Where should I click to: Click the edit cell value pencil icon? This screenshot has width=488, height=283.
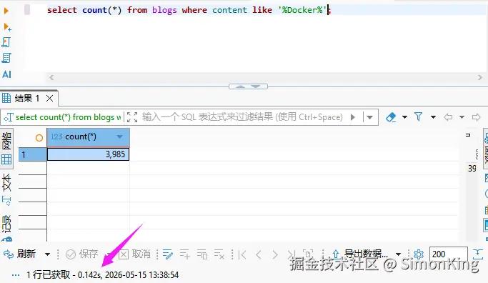168,254
